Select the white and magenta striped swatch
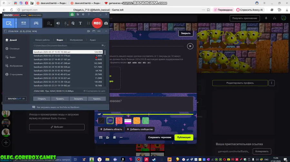This screenshot has height=162, width=290. tap(128, 121)
